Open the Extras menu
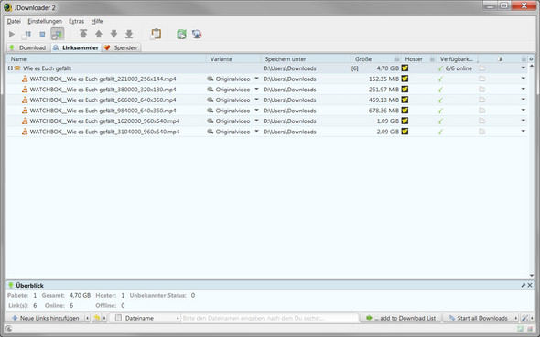 [x=76, y=21]
